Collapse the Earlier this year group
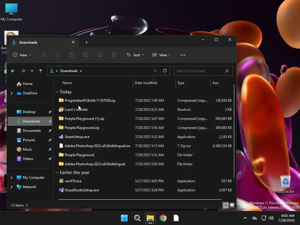 (57, 172)
